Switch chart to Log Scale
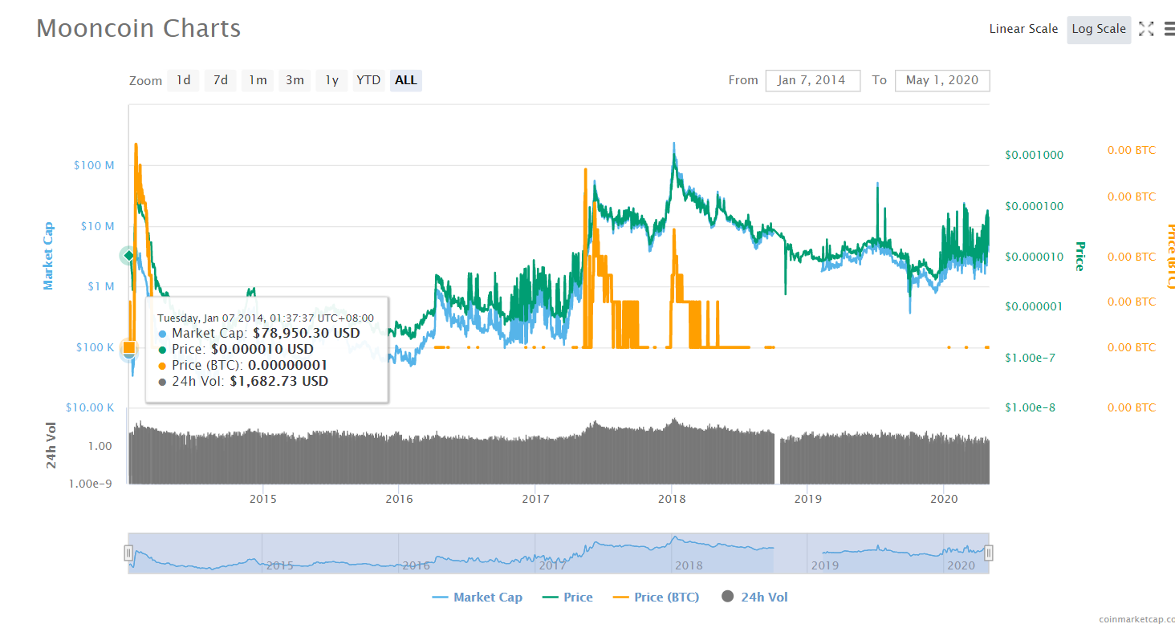Image resolution: width=1175 pixels, height=632 pixels. coord(1099,29)
